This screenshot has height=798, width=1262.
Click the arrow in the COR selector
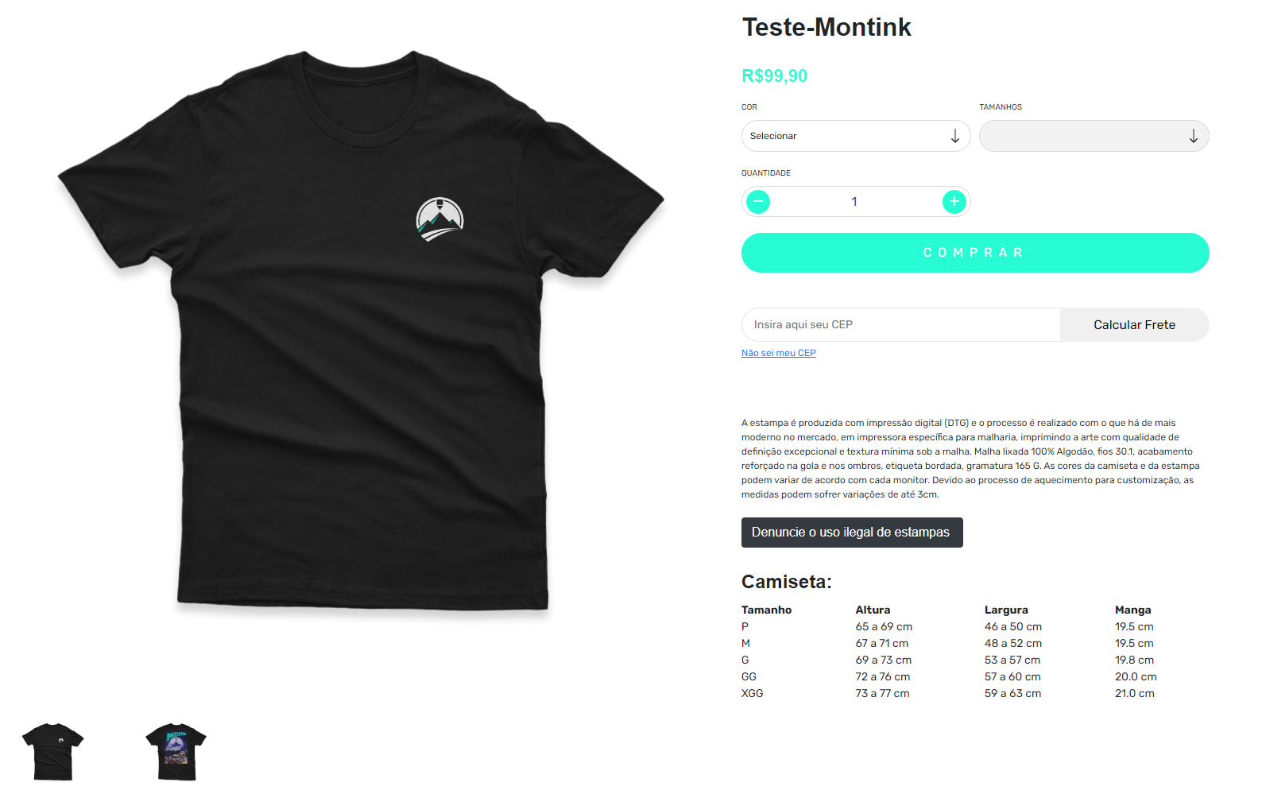[954, 136]
